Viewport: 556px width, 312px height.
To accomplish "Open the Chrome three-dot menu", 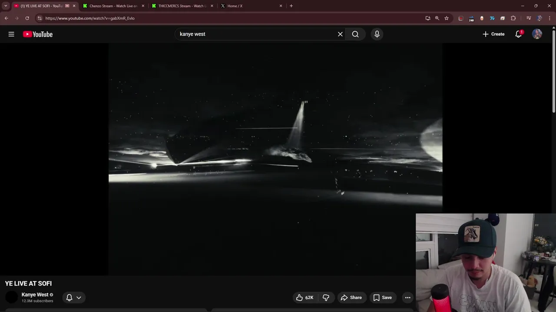I will tap(550, 18).
